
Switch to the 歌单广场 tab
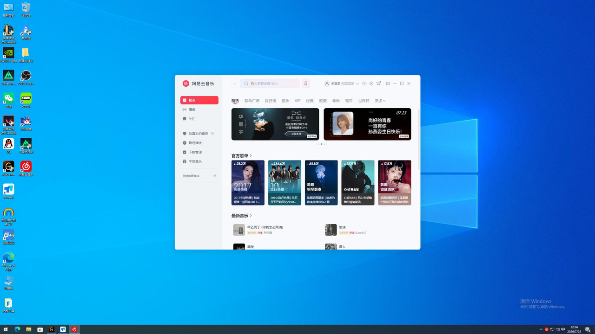tap(252, 101)
